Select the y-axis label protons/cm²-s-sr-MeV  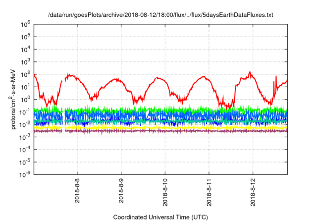(12, 99)
